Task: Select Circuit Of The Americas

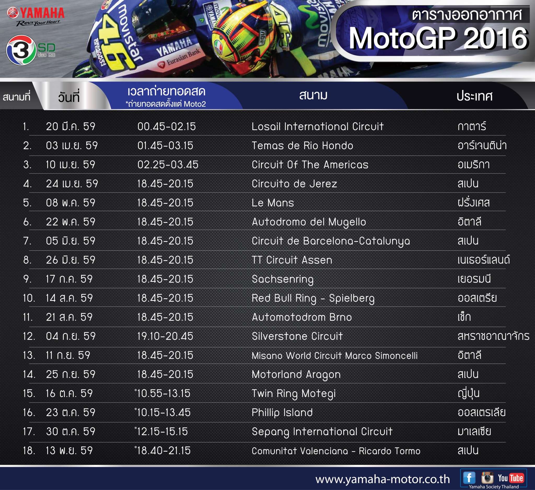Action: [310, 165]
